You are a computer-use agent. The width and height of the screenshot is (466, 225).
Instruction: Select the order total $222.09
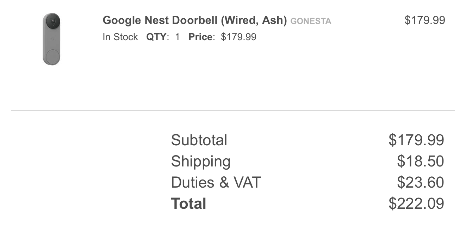click(x=416, y=204)
